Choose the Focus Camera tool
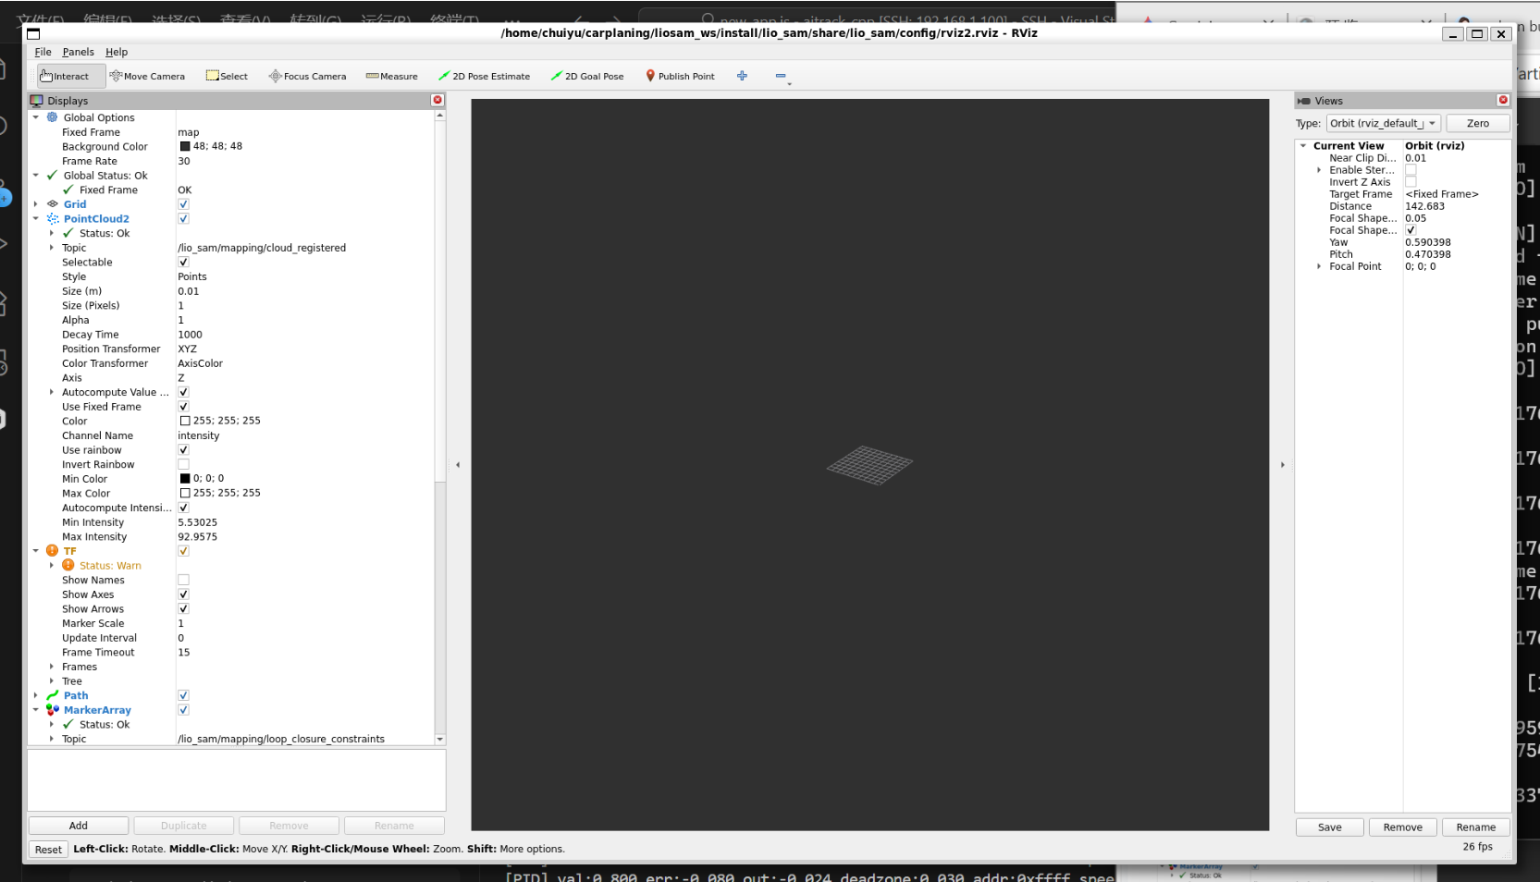 [x=307, y=77]
